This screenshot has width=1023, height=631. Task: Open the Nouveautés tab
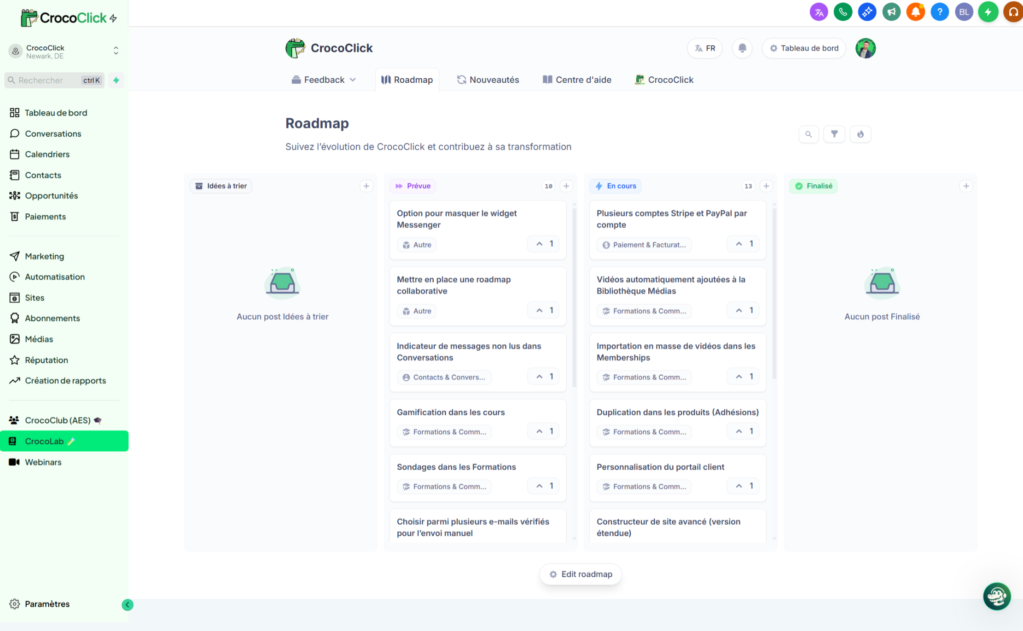[488, 80]
